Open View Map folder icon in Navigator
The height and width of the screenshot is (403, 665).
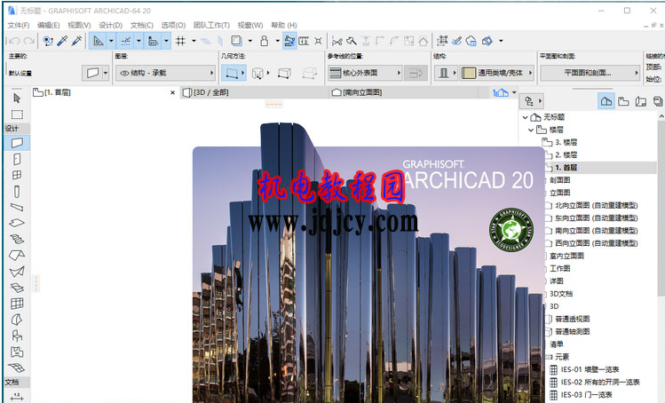(x=623, y=101)
